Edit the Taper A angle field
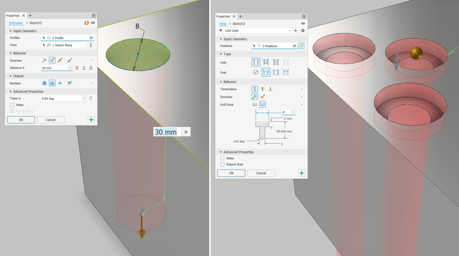 62,98
